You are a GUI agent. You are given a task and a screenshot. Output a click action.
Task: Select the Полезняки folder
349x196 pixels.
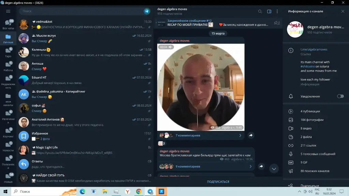(x=8, y=162)
